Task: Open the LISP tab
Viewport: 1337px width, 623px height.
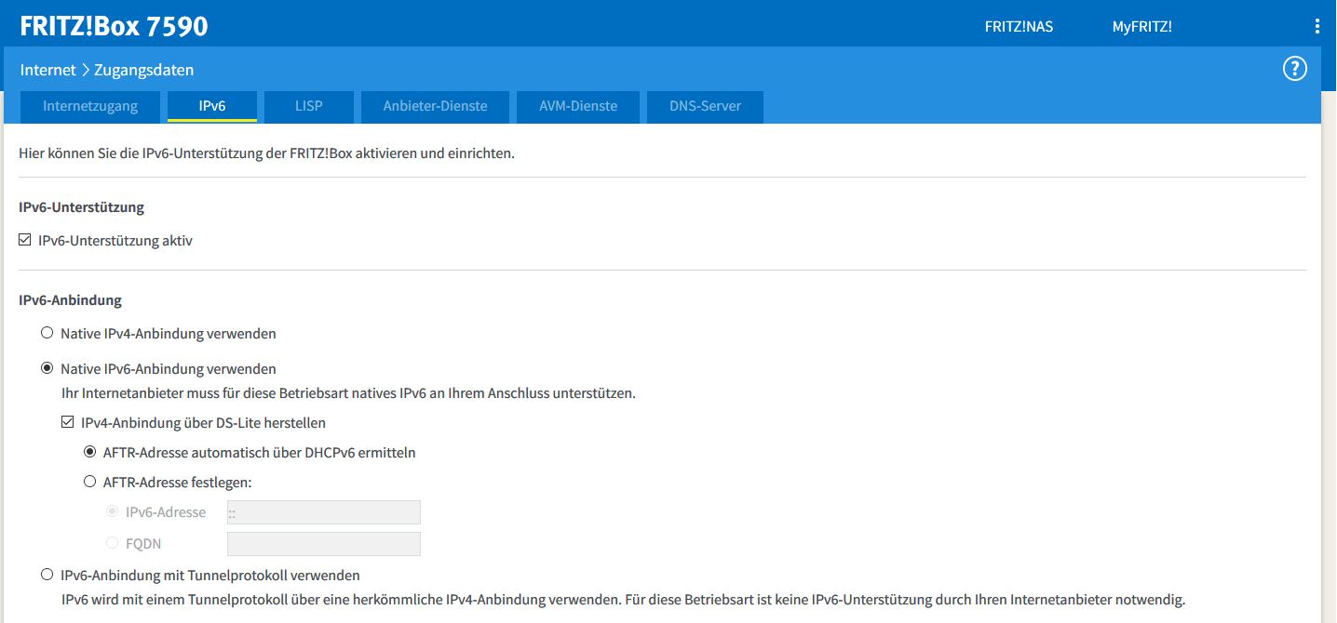Action: click(309, 106)
